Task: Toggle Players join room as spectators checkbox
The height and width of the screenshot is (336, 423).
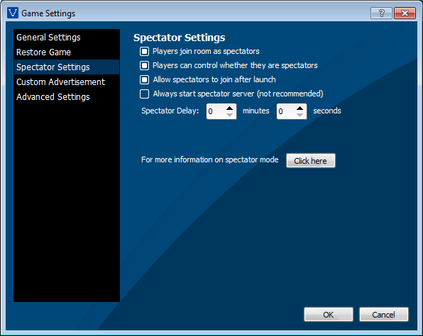Action: click(144, 51)
